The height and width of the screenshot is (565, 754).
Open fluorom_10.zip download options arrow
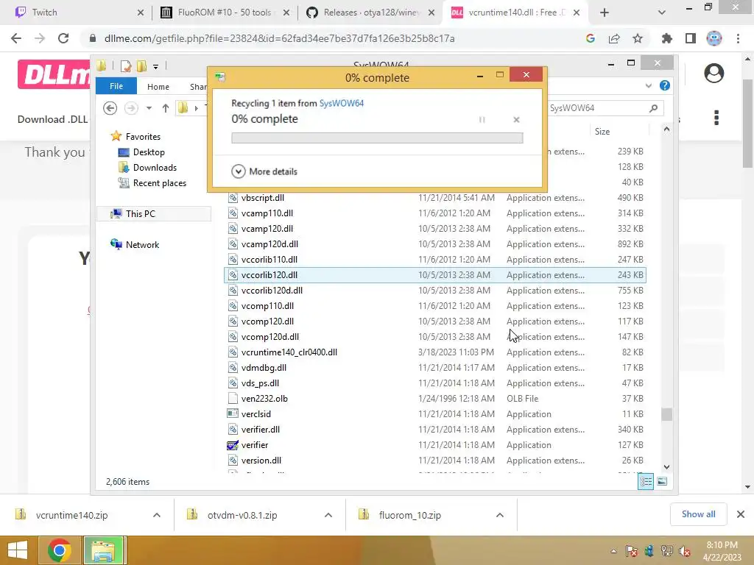pos(500,515)
